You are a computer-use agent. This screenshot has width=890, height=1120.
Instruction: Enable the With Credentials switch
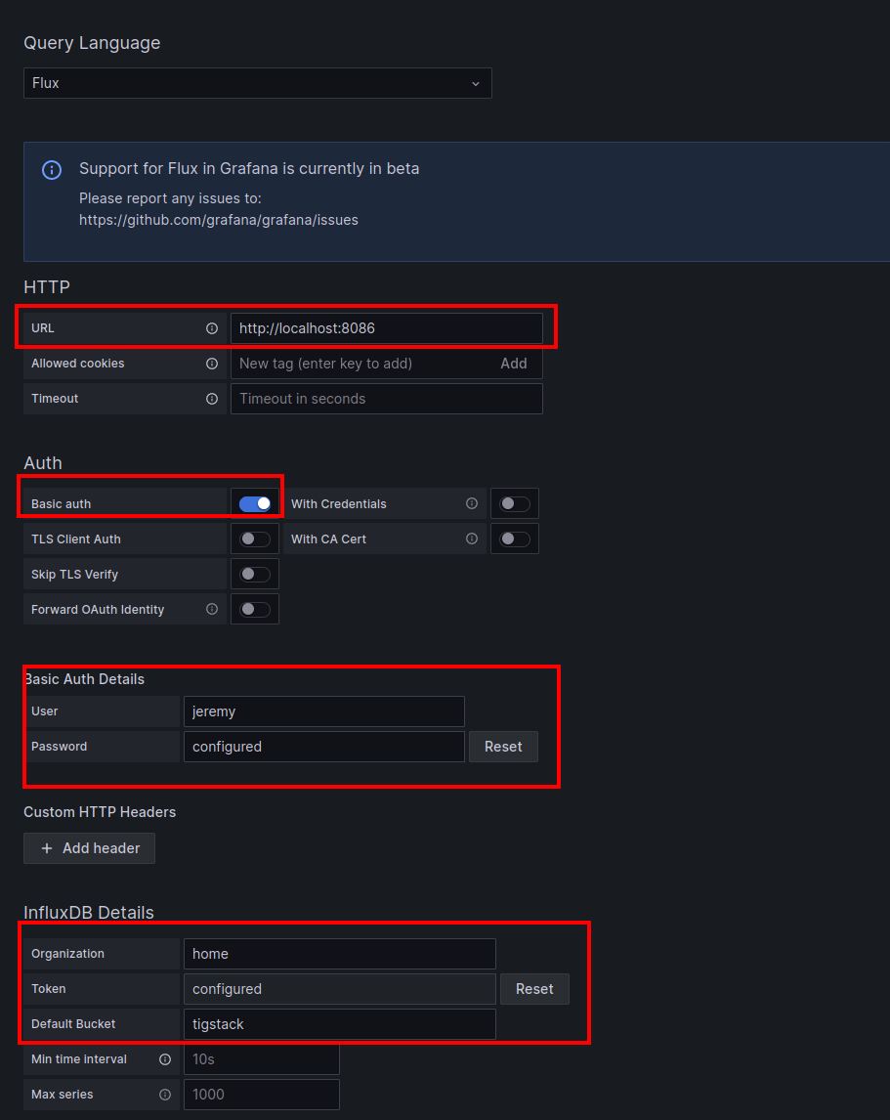point(514,503)
